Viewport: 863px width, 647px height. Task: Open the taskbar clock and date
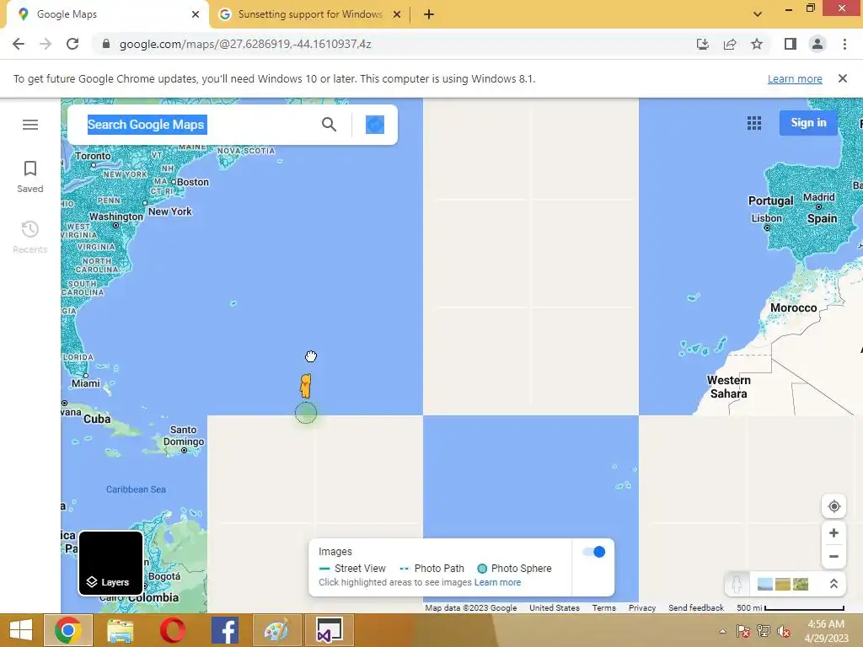tap(826, 631)
